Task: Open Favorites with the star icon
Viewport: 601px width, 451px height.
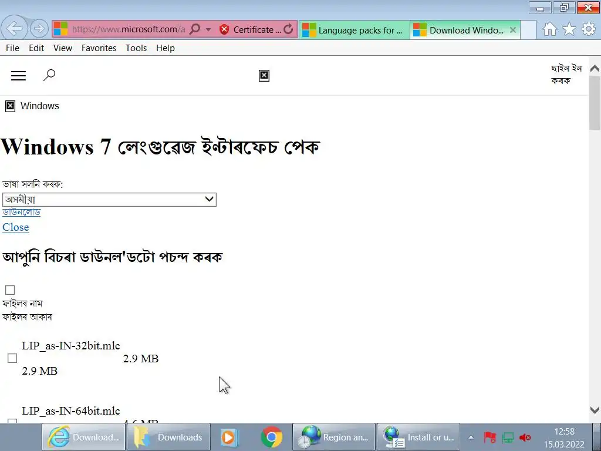Action: point(569,29)
